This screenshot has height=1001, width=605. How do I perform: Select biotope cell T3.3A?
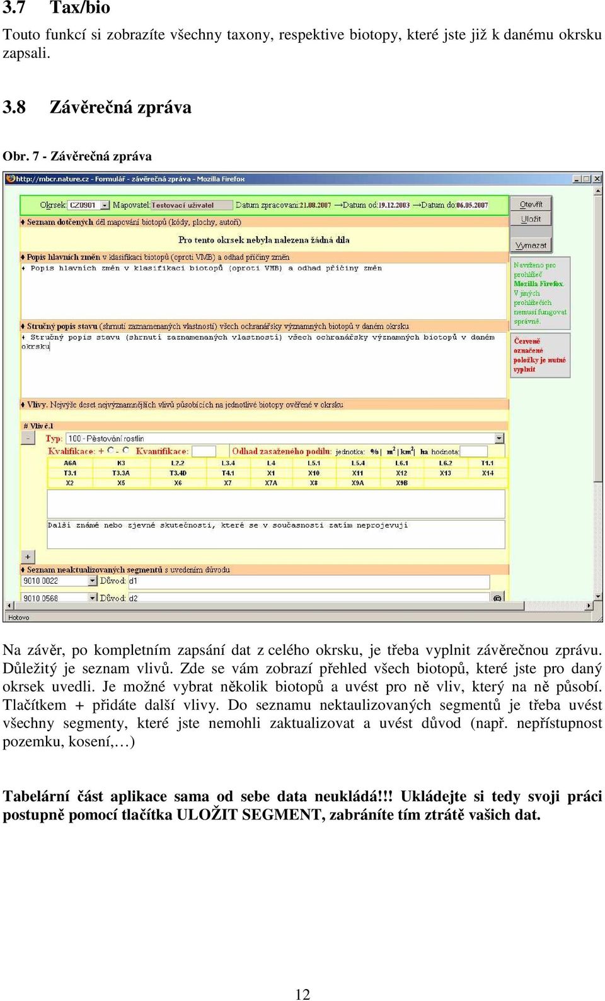(121, 473)
